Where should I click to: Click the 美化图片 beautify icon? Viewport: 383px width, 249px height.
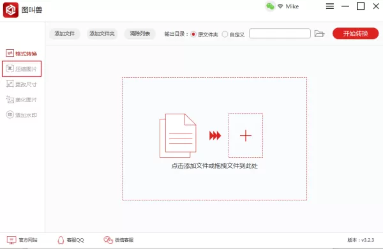[x=10, y=100]
